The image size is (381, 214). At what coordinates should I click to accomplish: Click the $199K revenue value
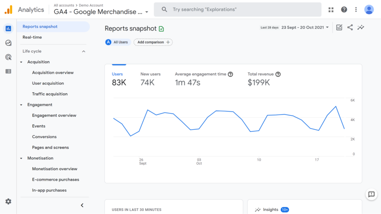(259, 82)
